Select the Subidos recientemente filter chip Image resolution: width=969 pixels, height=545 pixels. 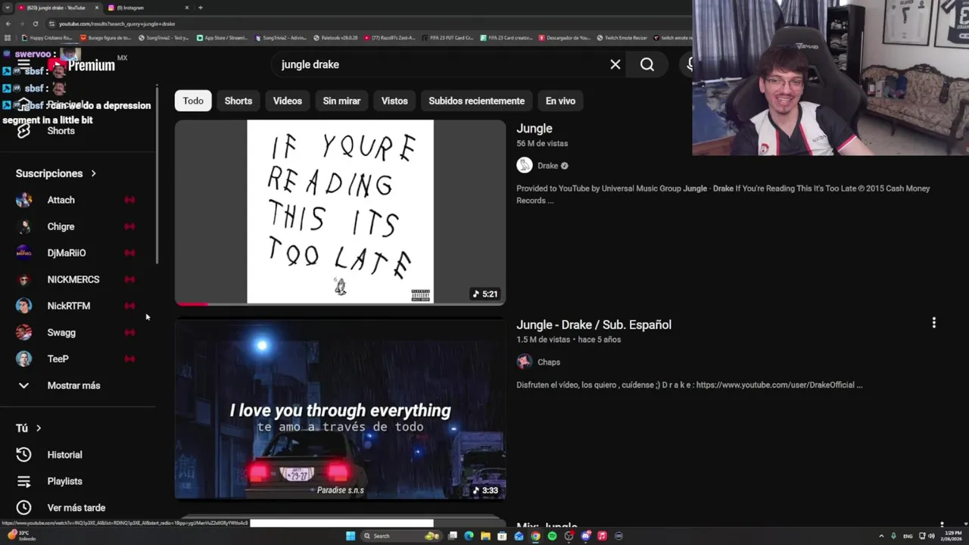(x=477, y=101)
